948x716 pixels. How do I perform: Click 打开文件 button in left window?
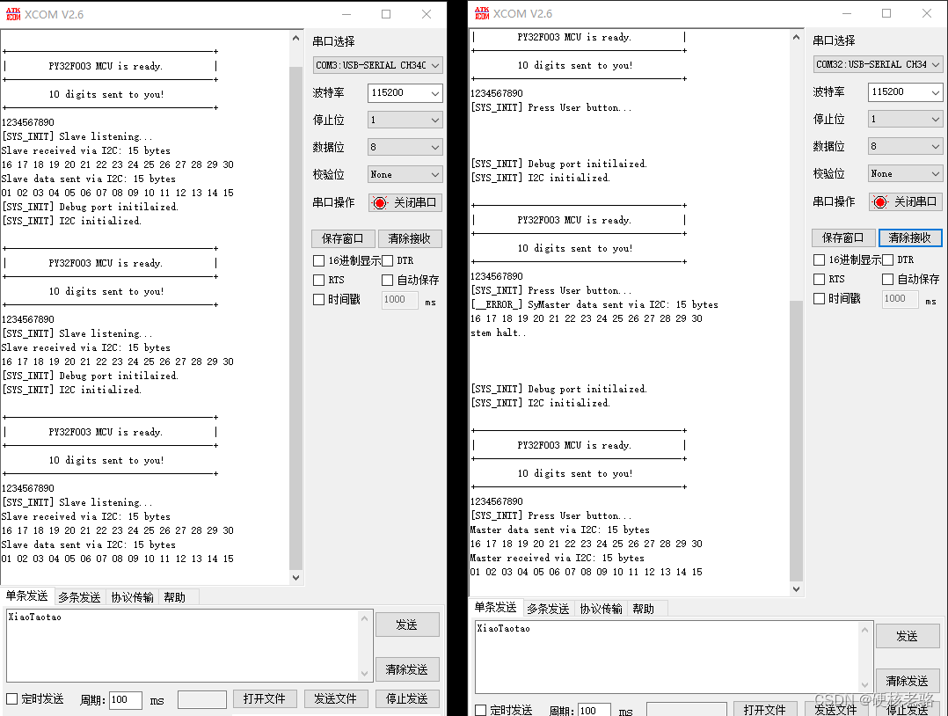(265, 699)
